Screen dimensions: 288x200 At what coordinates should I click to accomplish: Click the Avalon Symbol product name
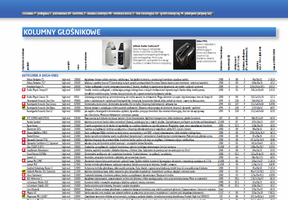point(33,122)
